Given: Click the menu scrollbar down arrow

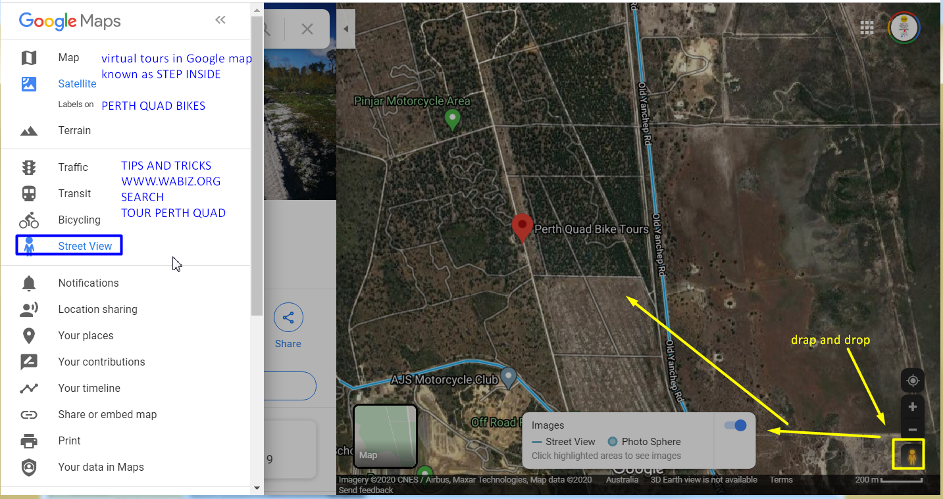Looking at the screenshot, I should [x=257, y=488].
